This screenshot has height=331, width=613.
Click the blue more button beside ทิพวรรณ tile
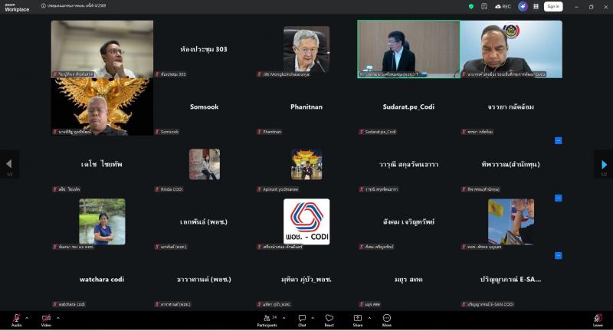point(559,141)
